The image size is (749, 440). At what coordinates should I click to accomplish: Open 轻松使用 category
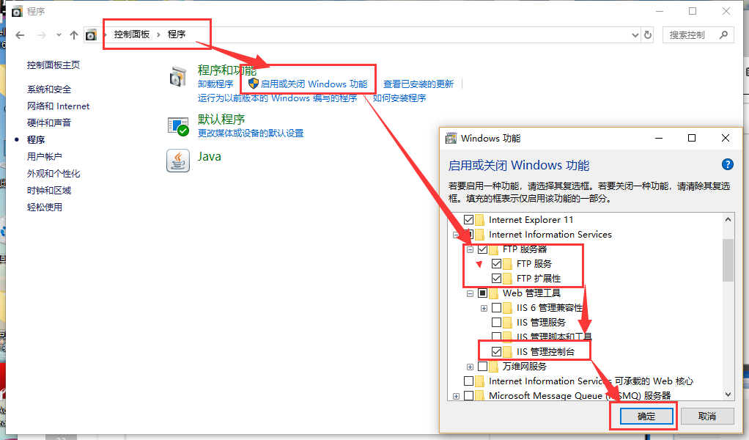[x=45, y=208]
